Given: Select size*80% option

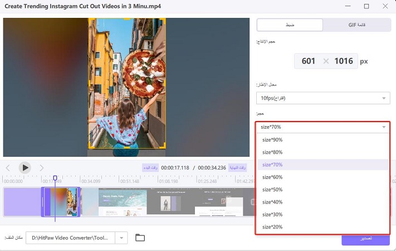Looking at the screenshot, I should point(323,152).
